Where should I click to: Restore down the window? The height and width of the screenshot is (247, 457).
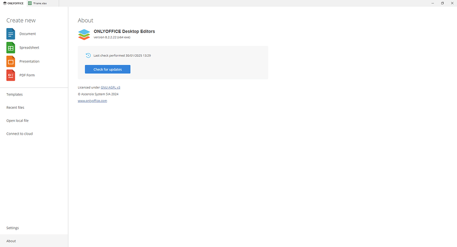[442, 3]
